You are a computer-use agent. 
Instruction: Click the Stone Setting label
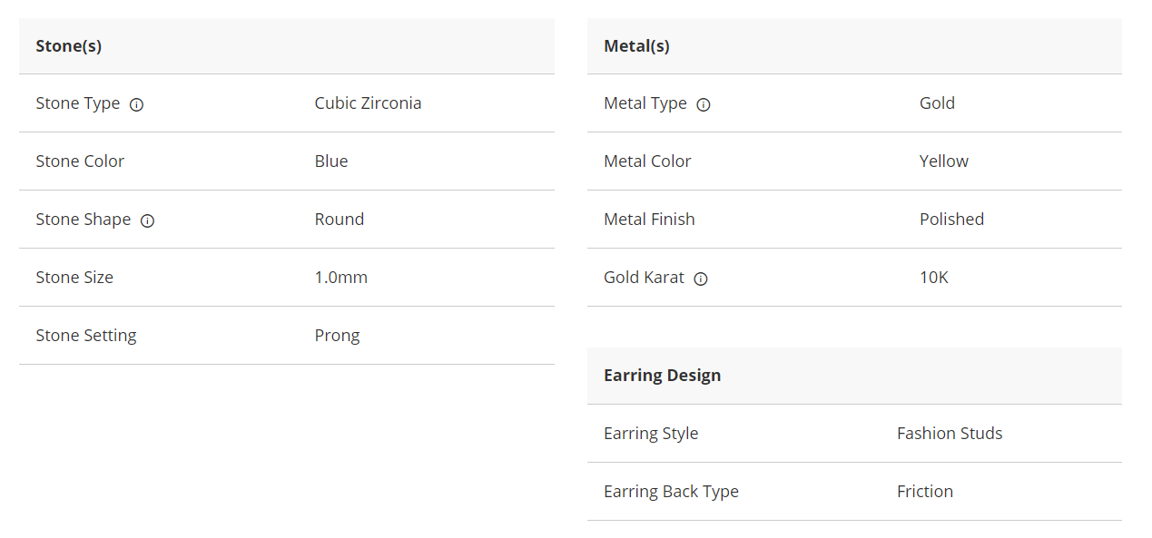[86, 335]
